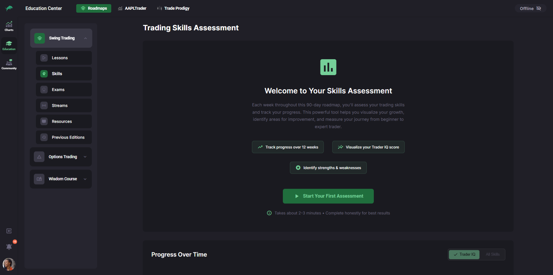Select the Roadmaps tab
The height and width of the screenshot is (275, 553).
click(x=94, y=9)
